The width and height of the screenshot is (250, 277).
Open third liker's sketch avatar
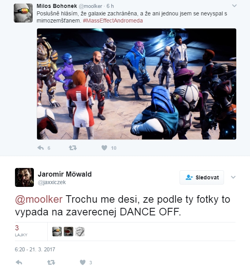[x=80, y=232]
